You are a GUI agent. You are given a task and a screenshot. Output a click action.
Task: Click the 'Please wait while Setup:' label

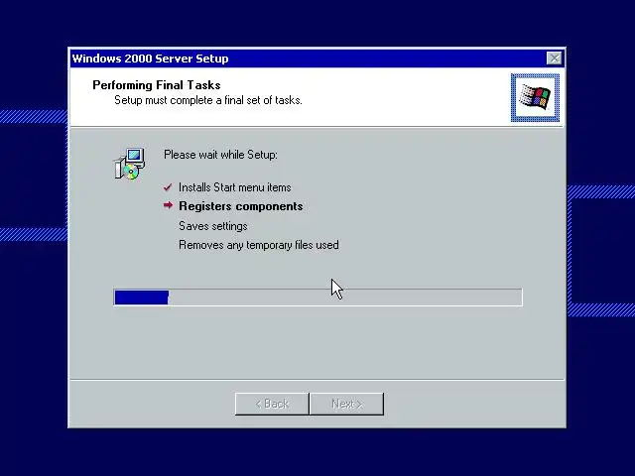tap(220, 155)
